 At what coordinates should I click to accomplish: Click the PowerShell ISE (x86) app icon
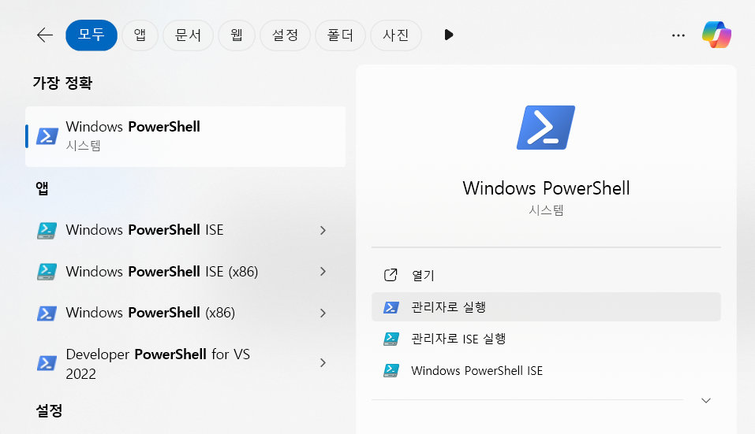(x=47, y=272)
